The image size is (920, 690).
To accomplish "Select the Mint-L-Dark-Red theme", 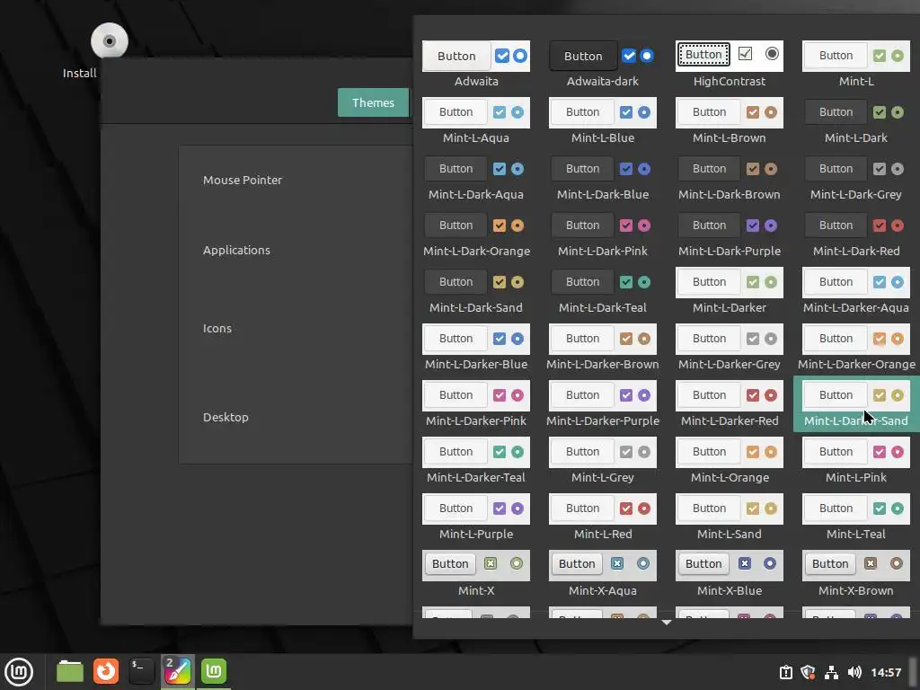I will click(x=856, y=234).
